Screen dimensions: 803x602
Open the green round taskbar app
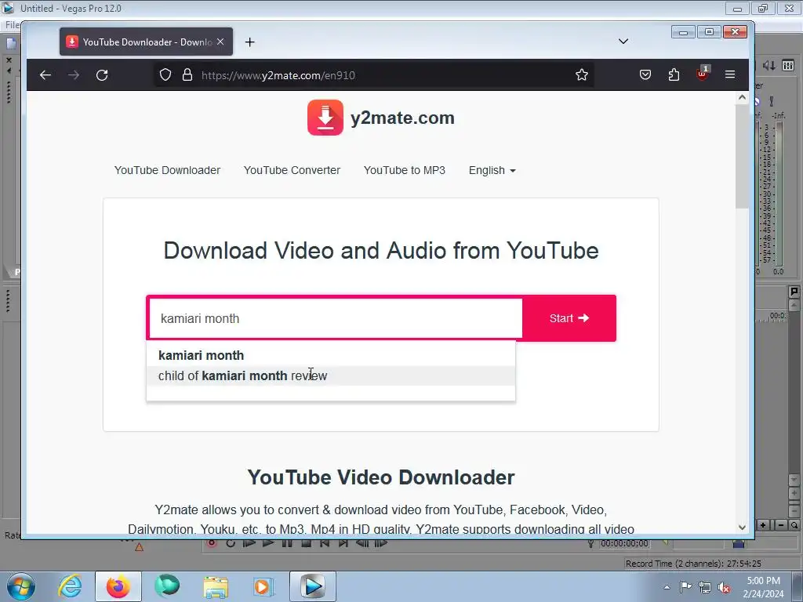(167, 586)
